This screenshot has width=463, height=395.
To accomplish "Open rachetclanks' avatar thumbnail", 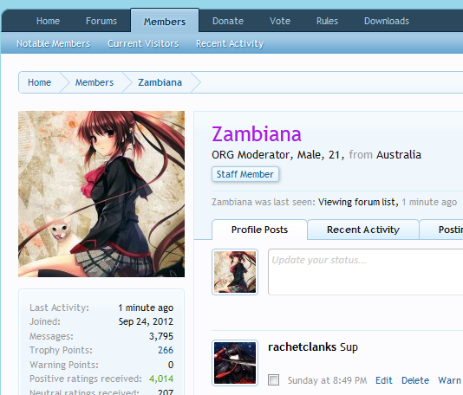I will (235, 363).
